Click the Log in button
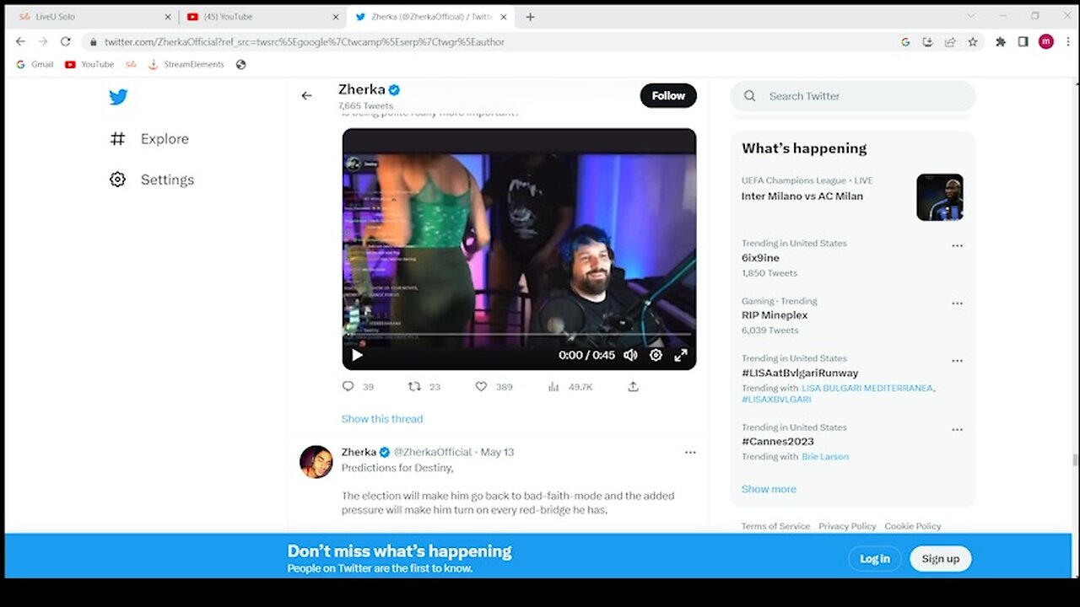Image resolution: width=1080 pixels, height=607 pixels. tap(875, 559)
